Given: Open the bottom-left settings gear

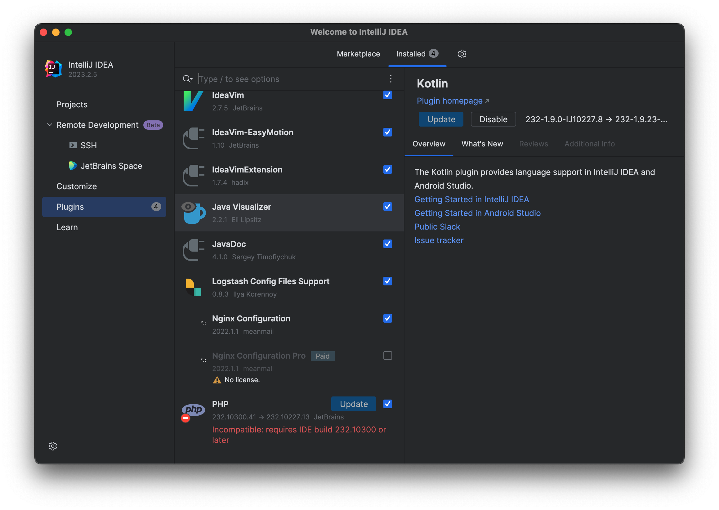Looking at the screenshot, I should click(x=53, y=446).
